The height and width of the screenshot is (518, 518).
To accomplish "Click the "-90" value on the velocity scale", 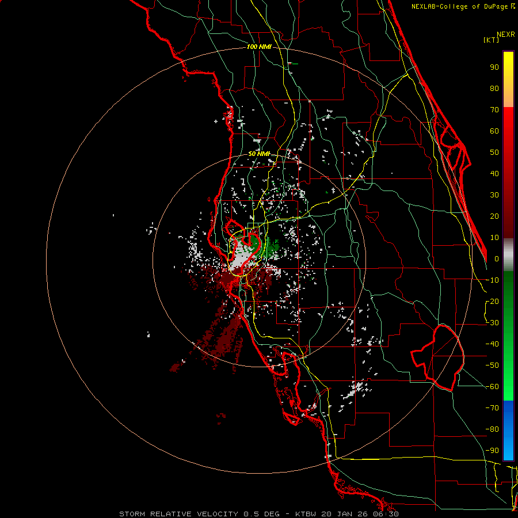I will [x=492, y=451].
